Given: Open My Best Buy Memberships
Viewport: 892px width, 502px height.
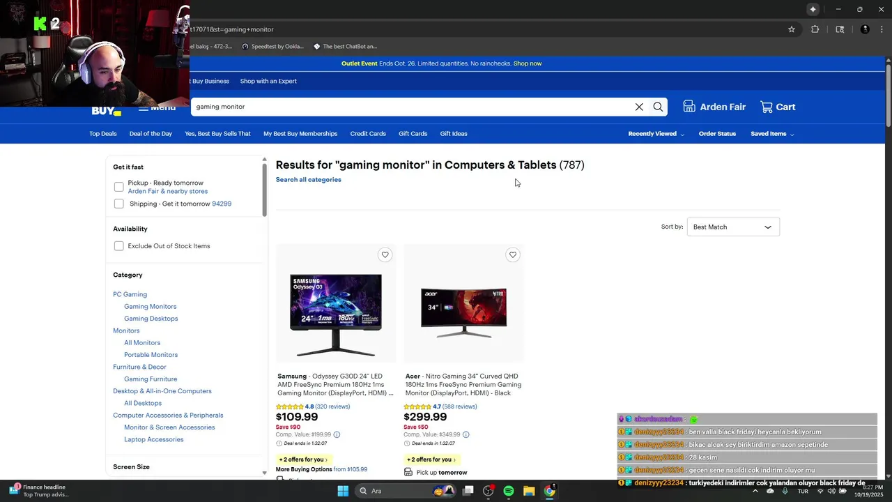Looking at the screenshot, I should (x=300, y=134).
